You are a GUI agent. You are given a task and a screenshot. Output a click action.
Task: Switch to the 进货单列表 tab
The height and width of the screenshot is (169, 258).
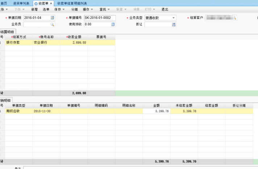(x=21, y=3)
